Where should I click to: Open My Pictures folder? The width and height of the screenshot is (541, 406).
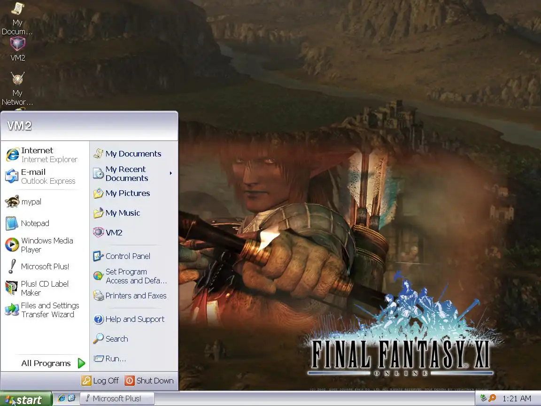[133, 193]
